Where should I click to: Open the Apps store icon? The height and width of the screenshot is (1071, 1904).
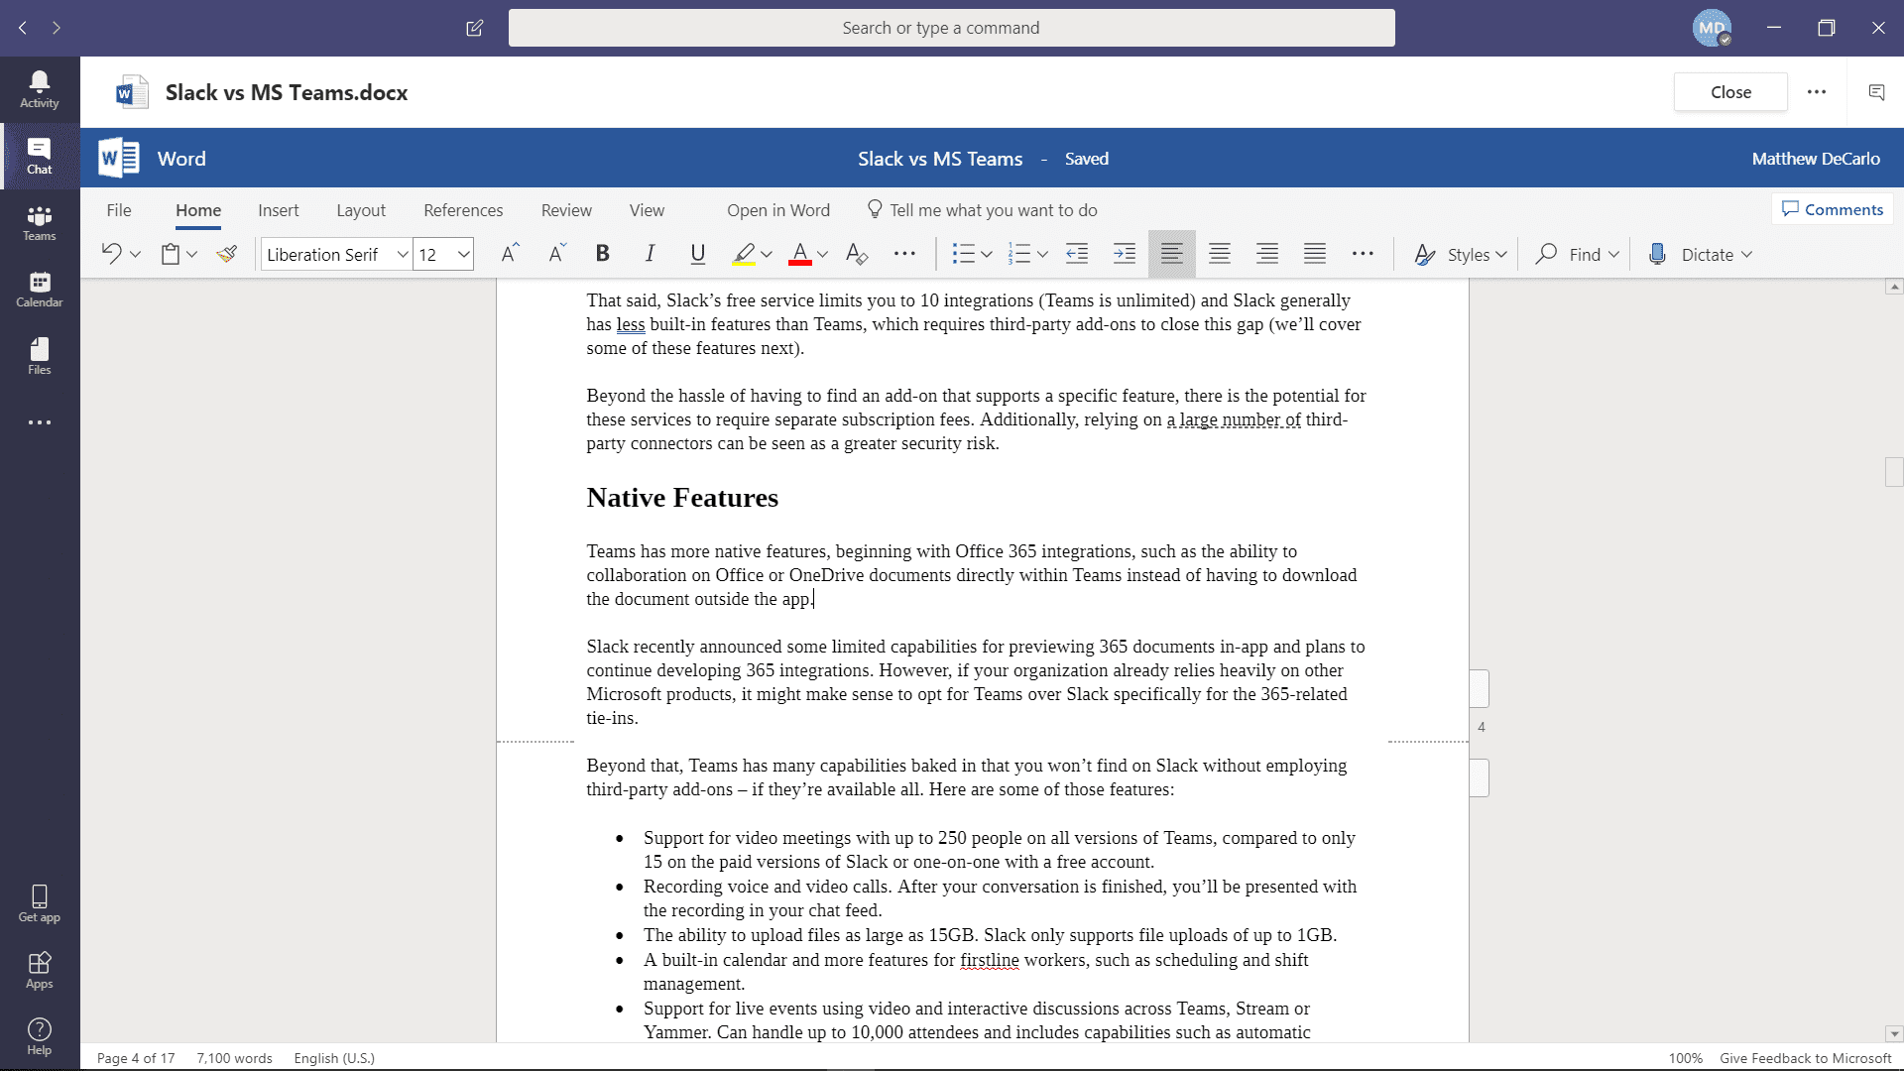click(40, 970)
